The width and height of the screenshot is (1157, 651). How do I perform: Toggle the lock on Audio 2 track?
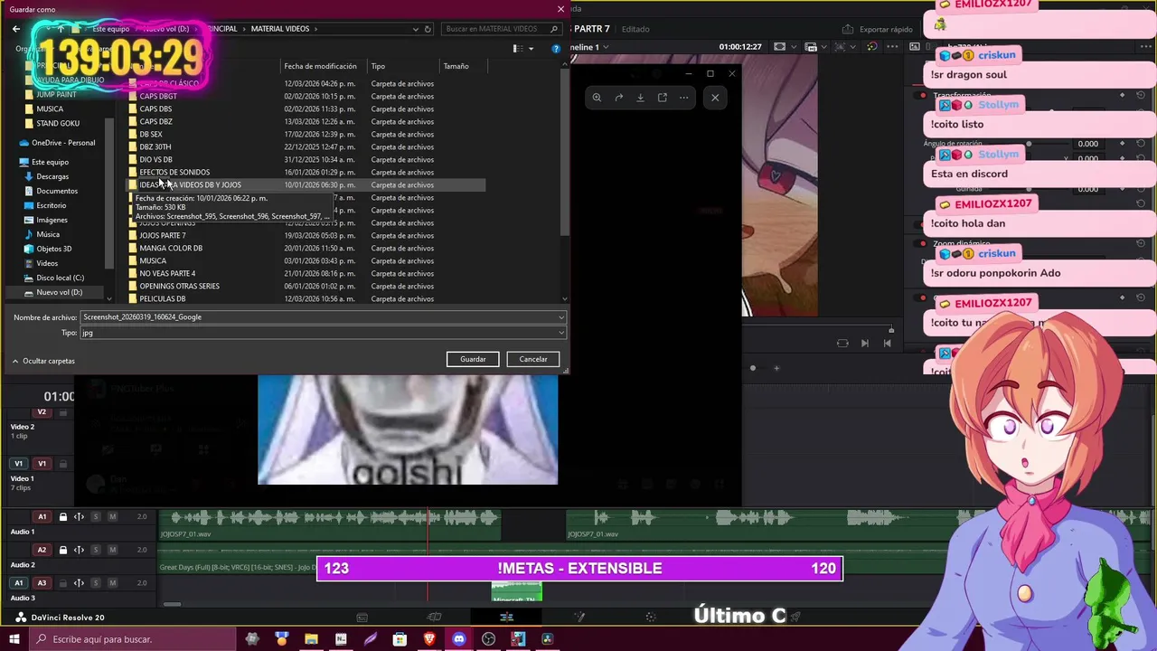[63, 550]
